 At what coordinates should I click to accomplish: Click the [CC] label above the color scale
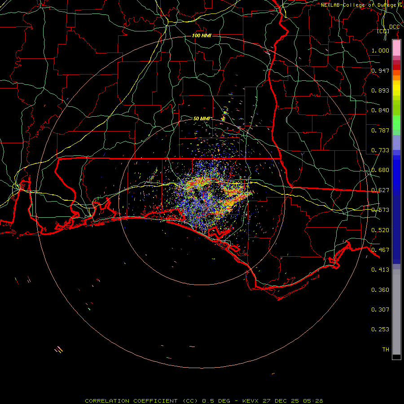coord(383,31)
